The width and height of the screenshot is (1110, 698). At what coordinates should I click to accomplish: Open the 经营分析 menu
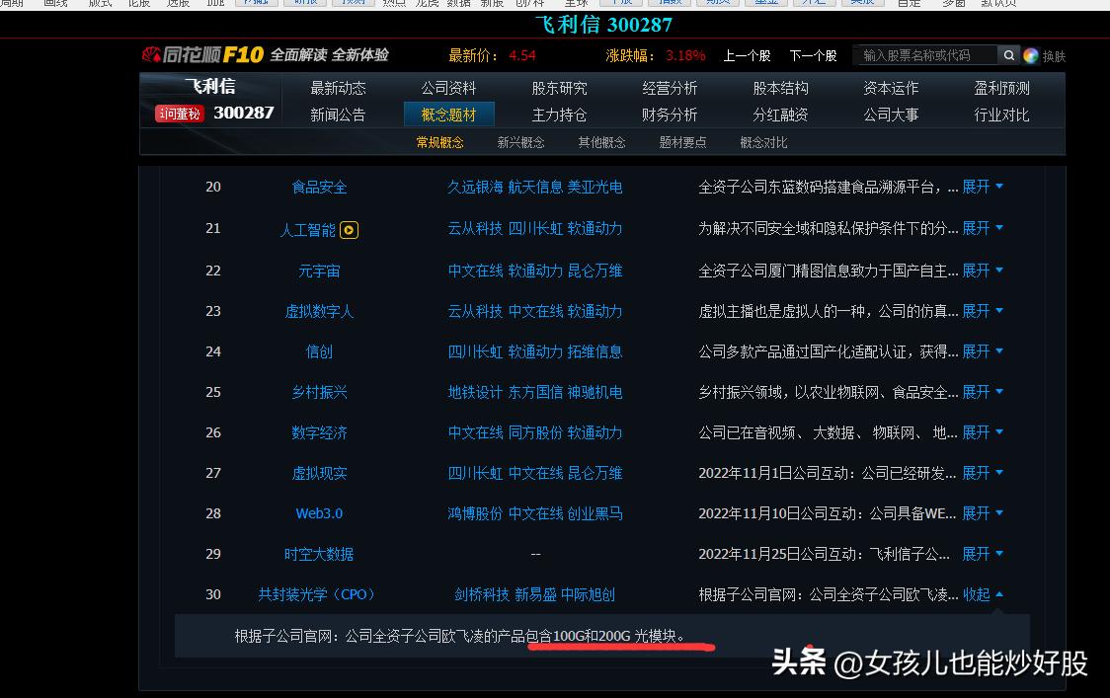[x=670, y=89]
